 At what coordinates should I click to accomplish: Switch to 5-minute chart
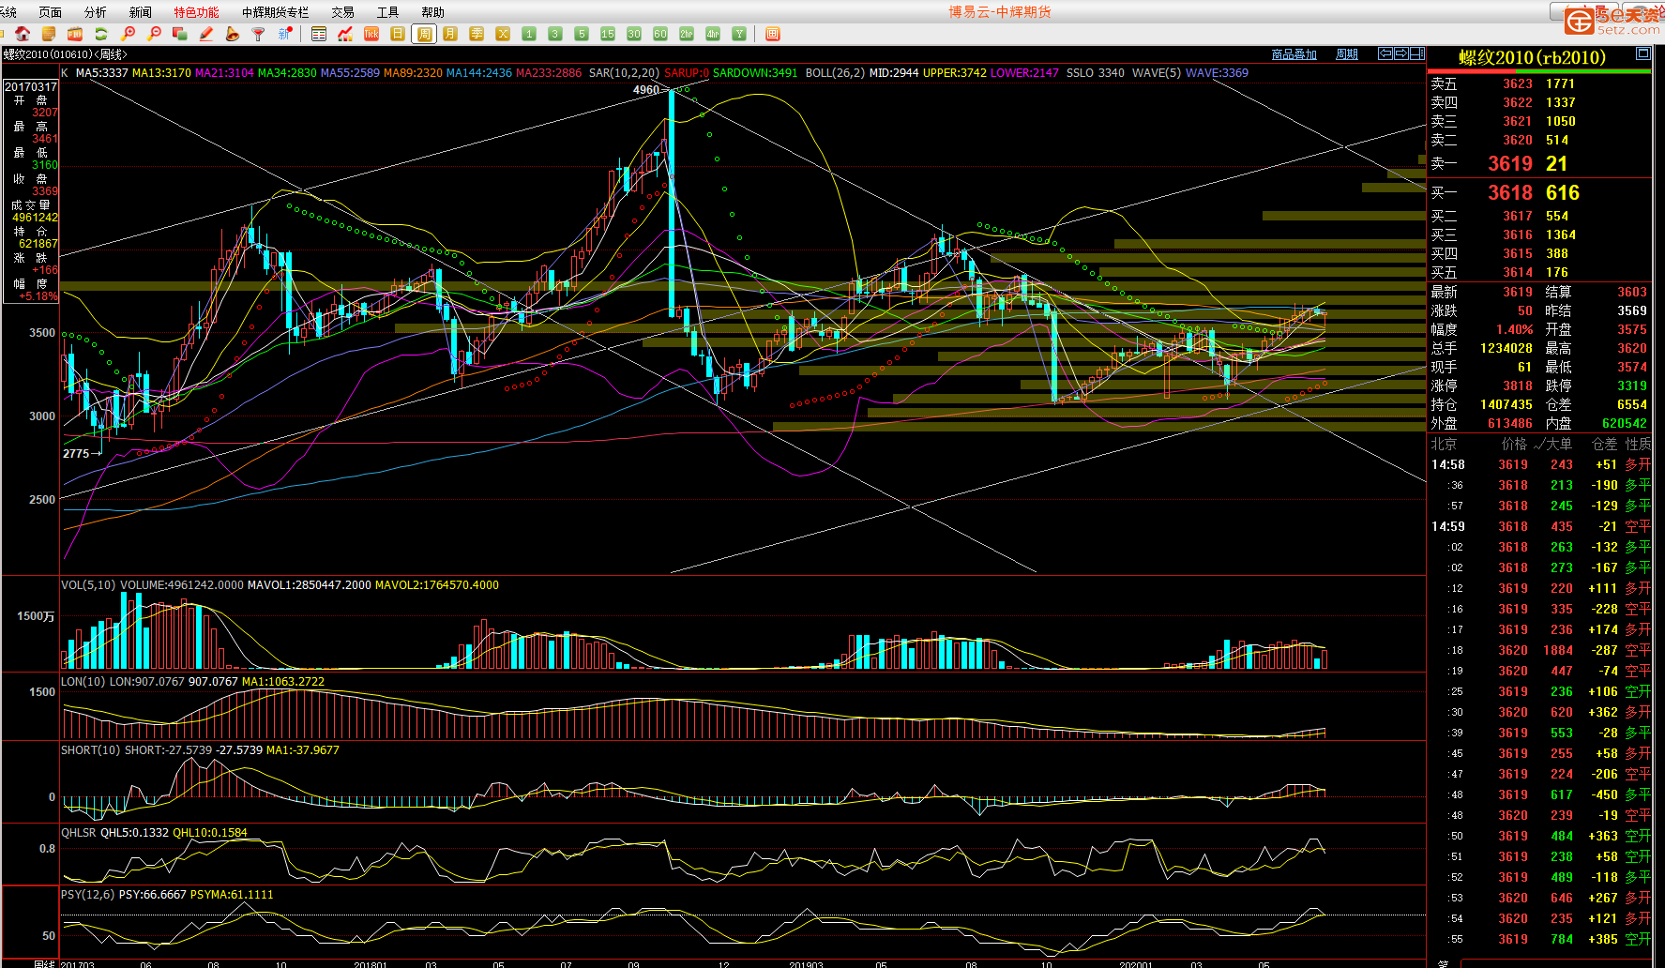coord(582,34)
